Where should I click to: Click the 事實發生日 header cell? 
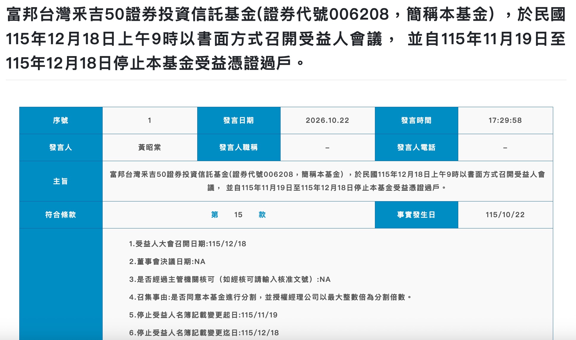(x=416, y=215)
